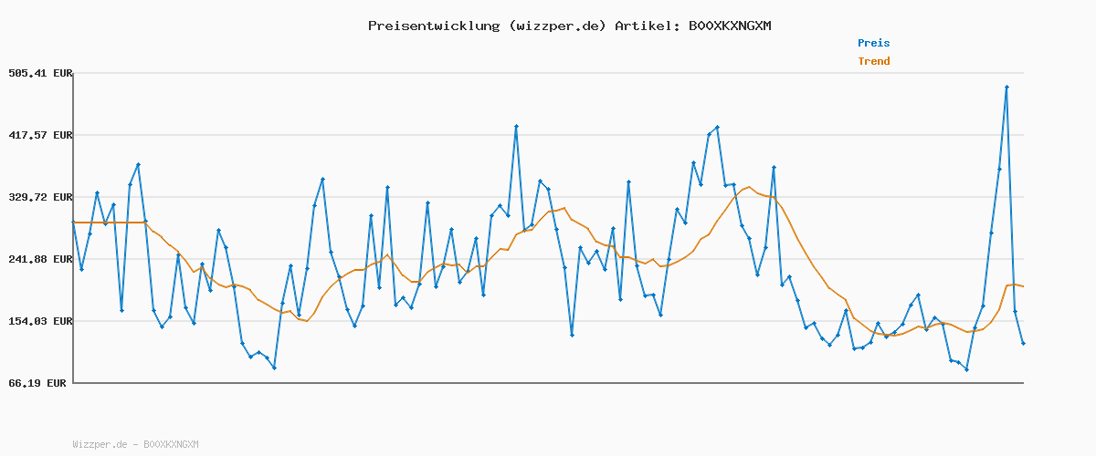The height and width of the screenshot is (456, 1096).
Task: Click the orange trend line's highest peak
Action: [x=749, y=187]
